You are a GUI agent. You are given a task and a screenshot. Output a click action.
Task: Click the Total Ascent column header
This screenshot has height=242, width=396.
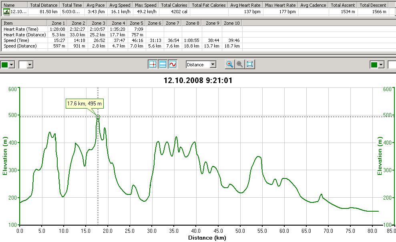(x=343, y=5)
